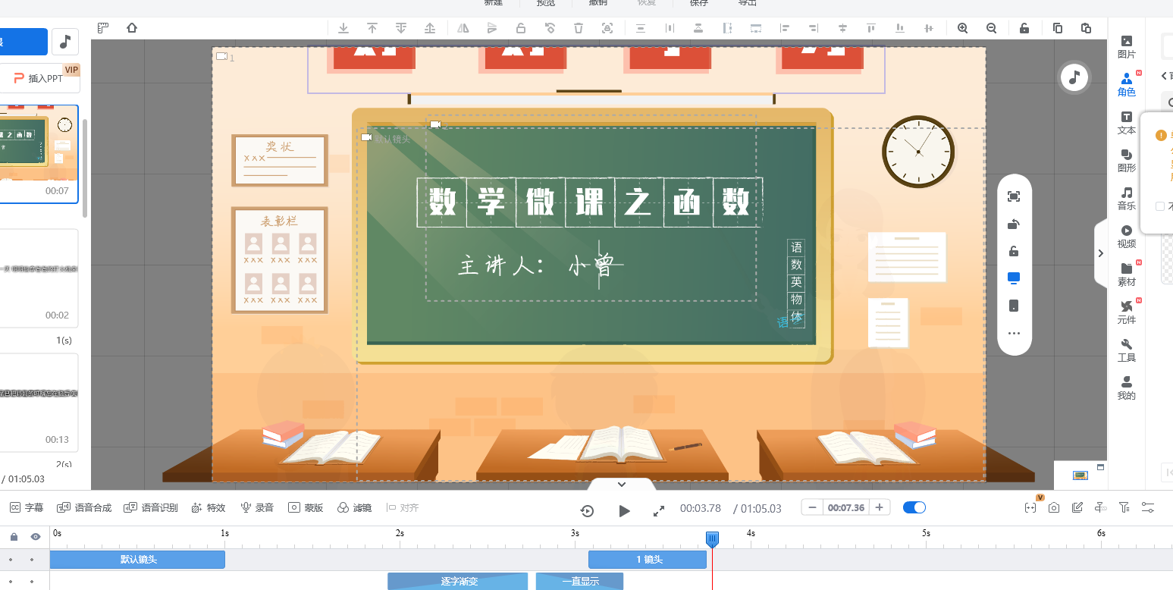Click the 插入PPT button

39,78
